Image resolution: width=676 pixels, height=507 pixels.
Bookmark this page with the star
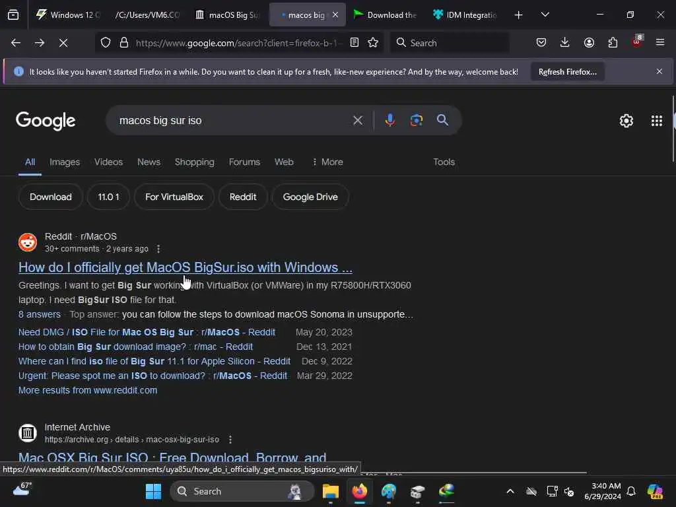coord(373,43)
